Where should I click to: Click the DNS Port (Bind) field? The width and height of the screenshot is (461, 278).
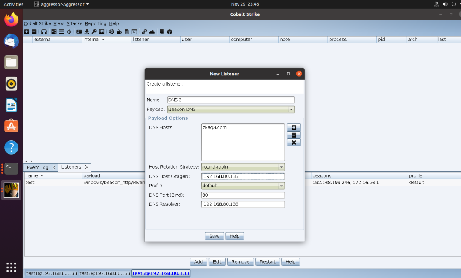pyautogui.click(x=243, y=195)
